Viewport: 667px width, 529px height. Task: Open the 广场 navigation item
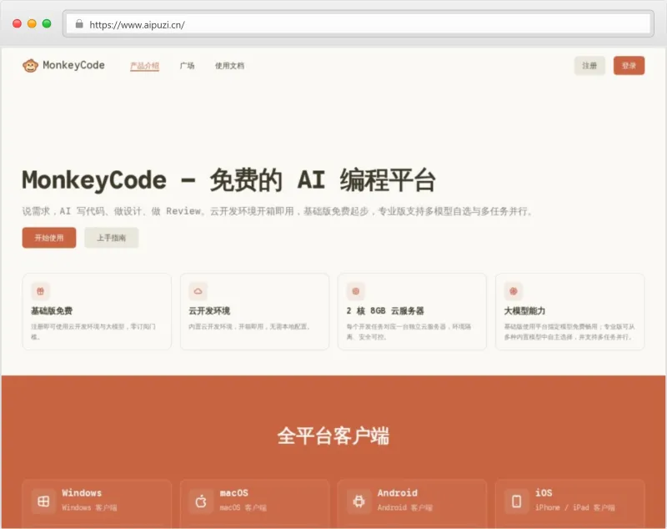pyautogui.click(x=188, y=65)
